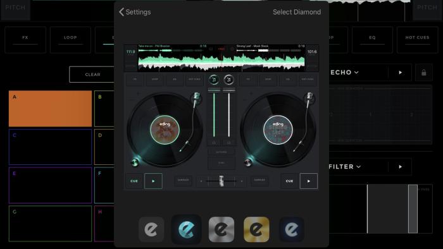Open the HOT CUES tab on right deck
443x249 pixels.
[x=417, y=40]
